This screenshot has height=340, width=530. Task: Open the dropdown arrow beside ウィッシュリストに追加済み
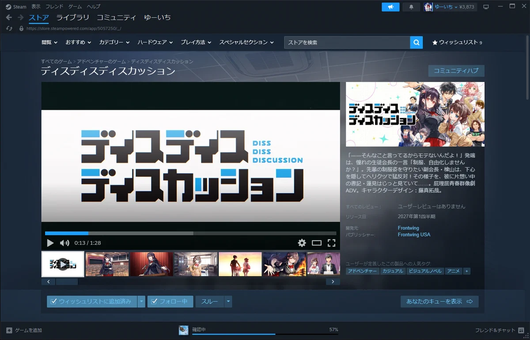(x=141, y=302)
